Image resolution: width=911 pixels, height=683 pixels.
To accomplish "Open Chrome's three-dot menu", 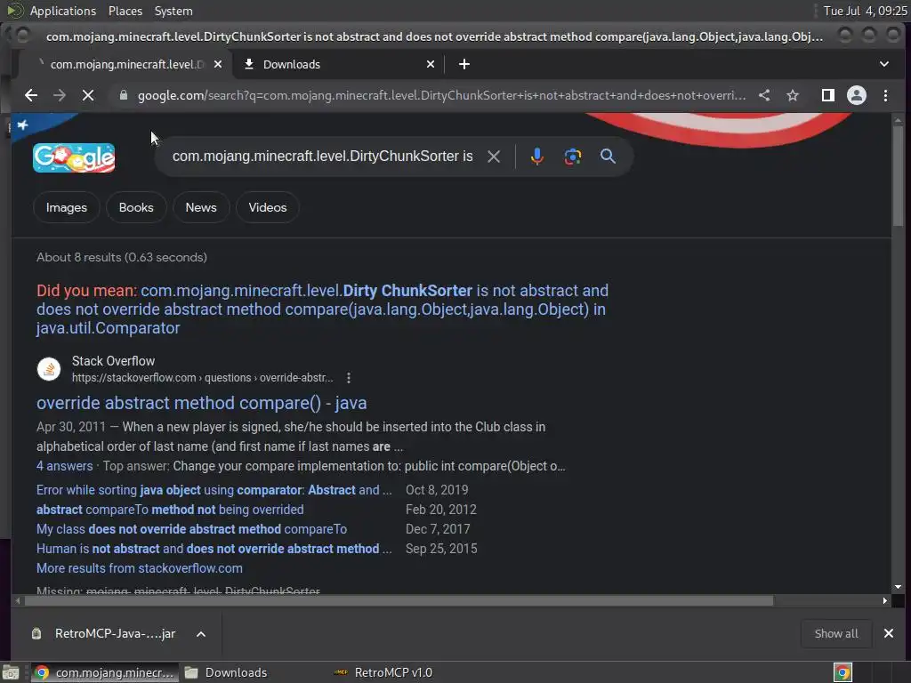I will point(885,95).
